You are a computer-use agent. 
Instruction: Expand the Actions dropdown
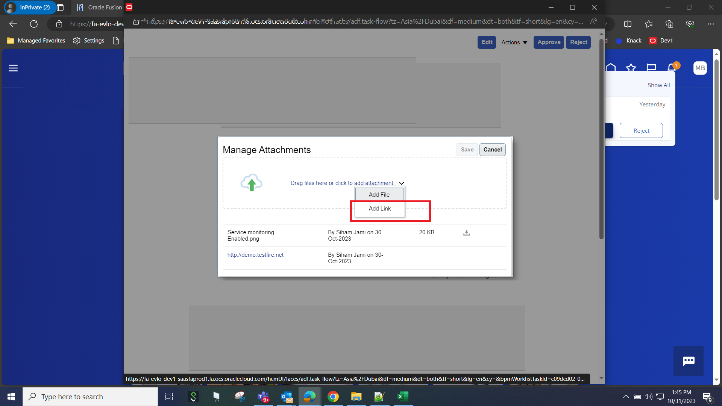pos(514,42)
